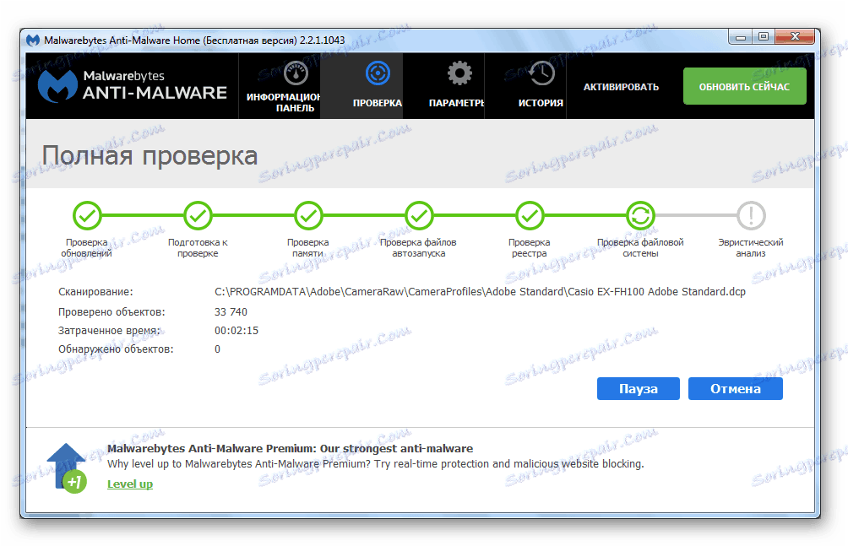The height and width of the screenshot is (546, 848).
Task: Click the blue Level up arrow icon
Action: coord(64,464)
